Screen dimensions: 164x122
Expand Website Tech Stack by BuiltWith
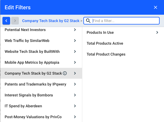32,51
